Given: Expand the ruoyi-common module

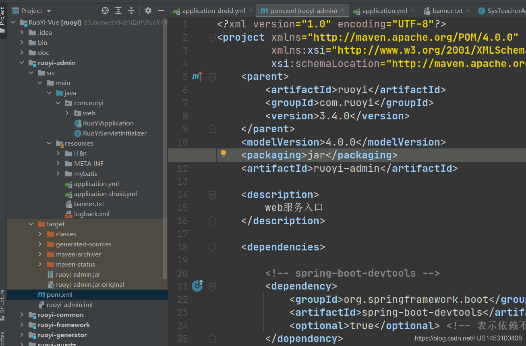Looking at the screenshot, I should (22, 315).
